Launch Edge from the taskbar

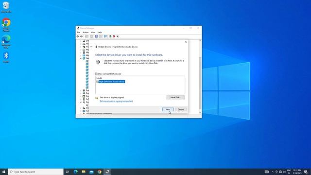pos(76,172)
